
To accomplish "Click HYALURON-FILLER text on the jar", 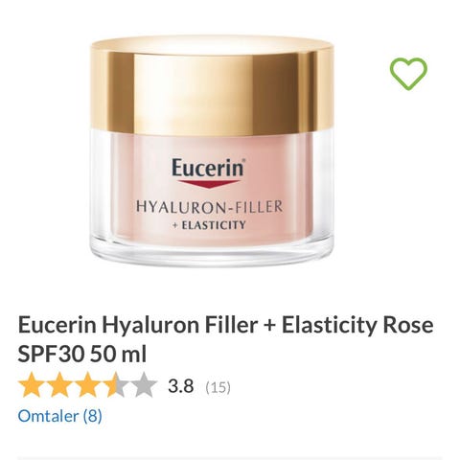I will point(210,207).
